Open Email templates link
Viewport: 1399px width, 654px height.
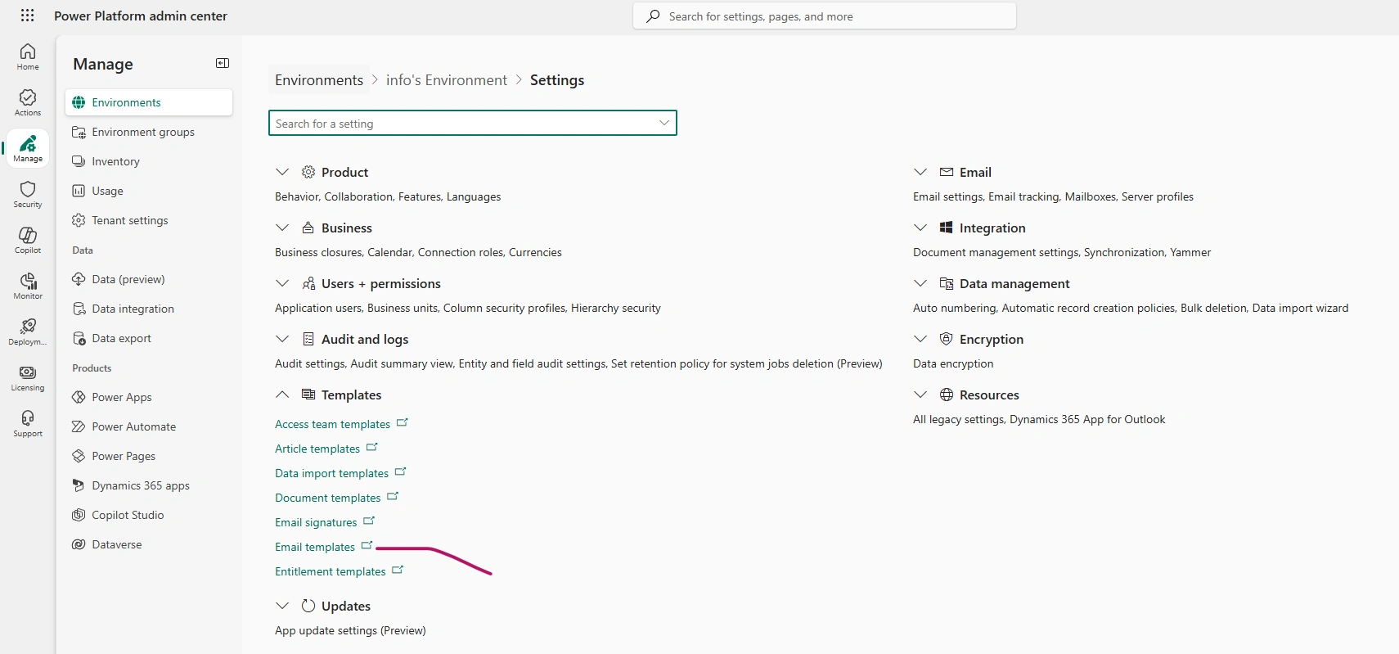click(x=315, y=547)
